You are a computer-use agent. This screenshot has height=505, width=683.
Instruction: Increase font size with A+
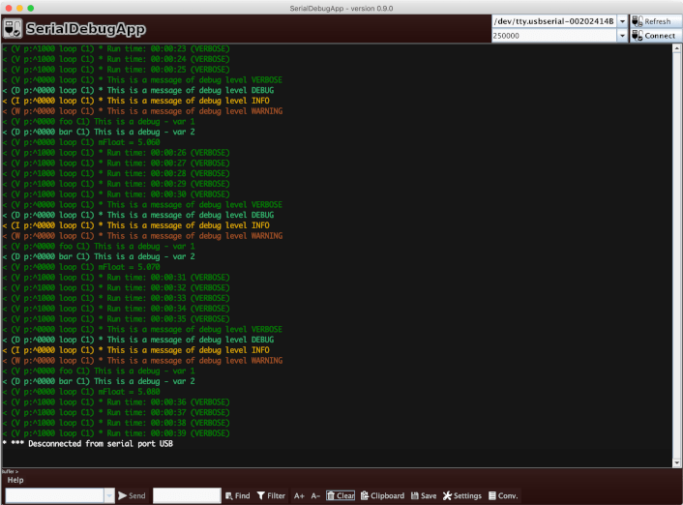299,495
